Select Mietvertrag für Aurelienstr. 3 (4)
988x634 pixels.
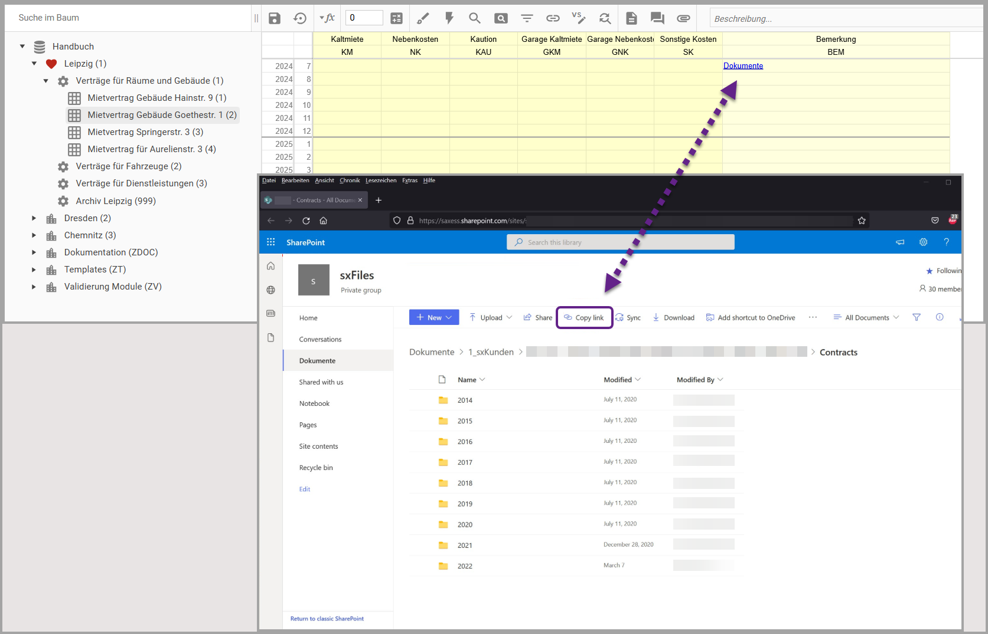point(152,149)
